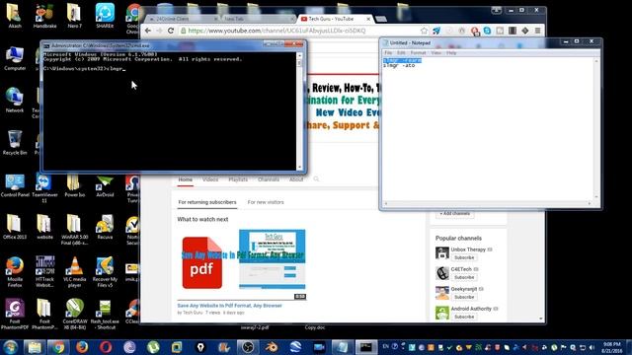Launch the SHAREit desktop shortcut
Screen dimensions: 632x355
tap(105, 16)
